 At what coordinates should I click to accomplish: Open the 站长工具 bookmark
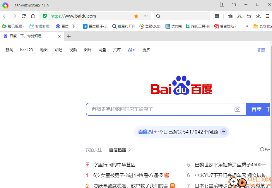[198, 26]
